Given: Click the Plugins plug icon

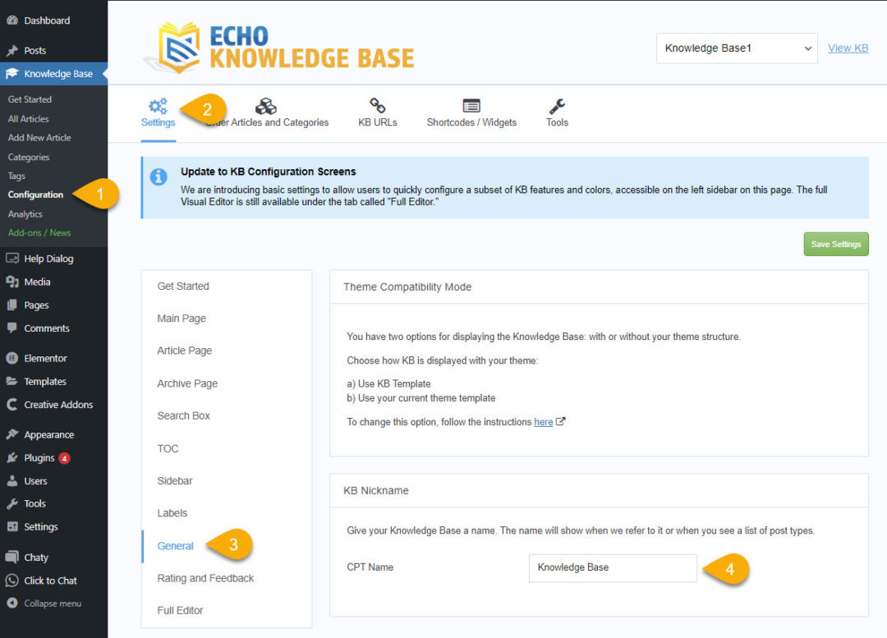Looking at the screenshot, I should [11, 457].
